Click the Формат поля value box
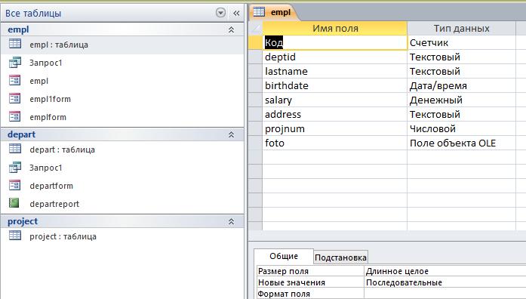This screenshot has width=526, height=299. coord(445,294)
